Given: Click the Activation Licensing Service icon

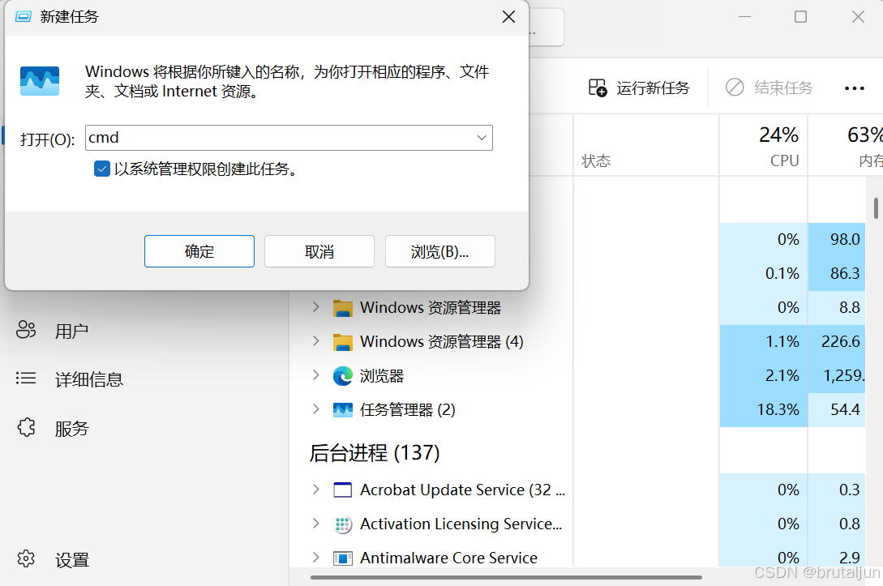Looking at the screenshot, I should coord(342,524).
